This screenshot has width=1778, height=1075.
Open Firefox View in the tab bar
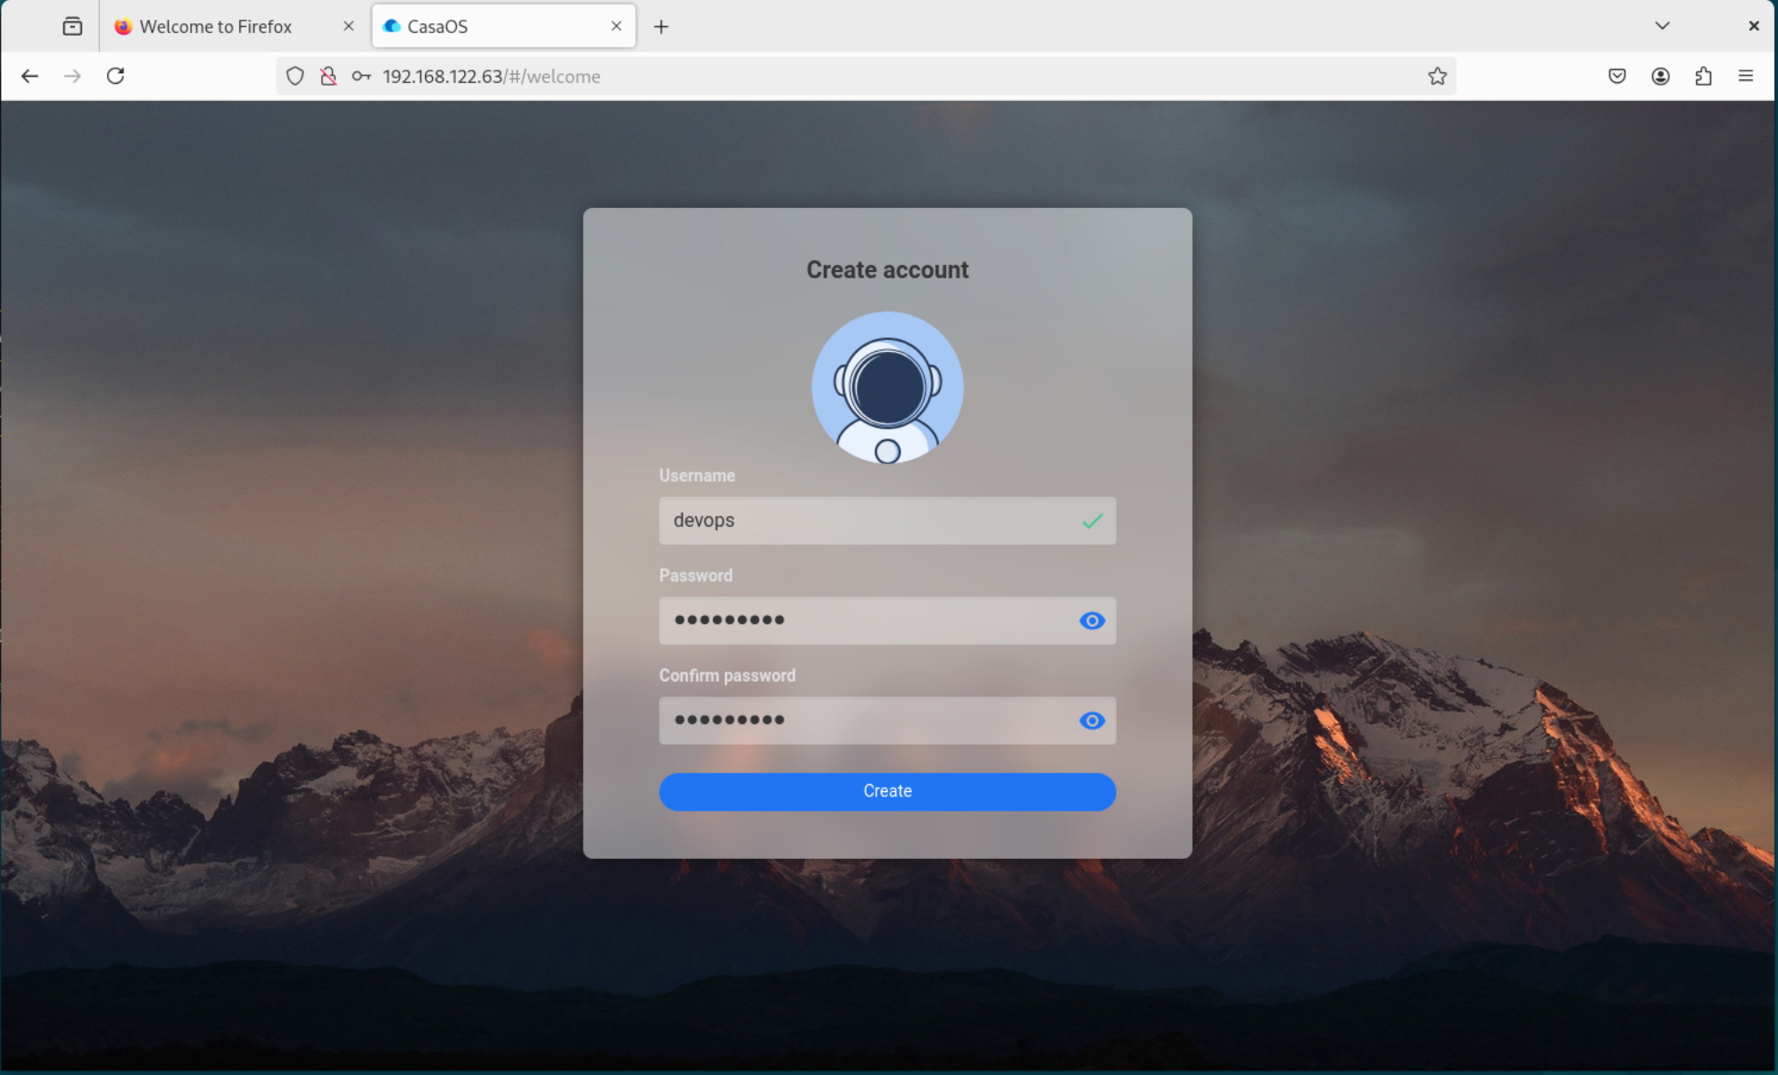(71, 26)
